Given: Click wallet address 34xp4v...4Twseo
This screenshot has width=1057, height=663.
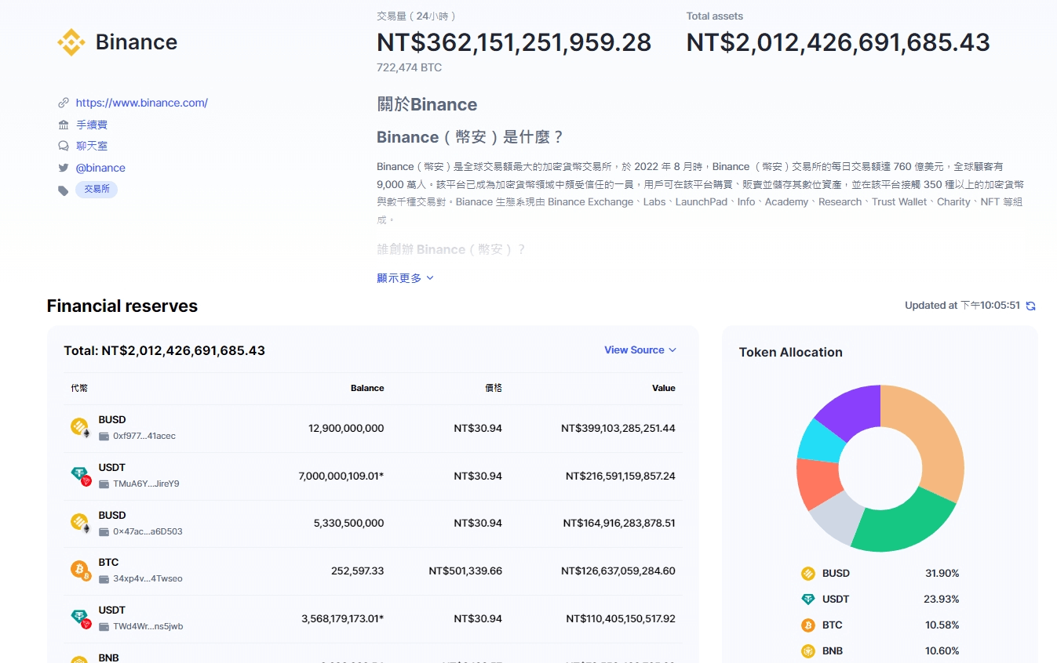Looking at the screenshot, I should [x=148, y=578].
